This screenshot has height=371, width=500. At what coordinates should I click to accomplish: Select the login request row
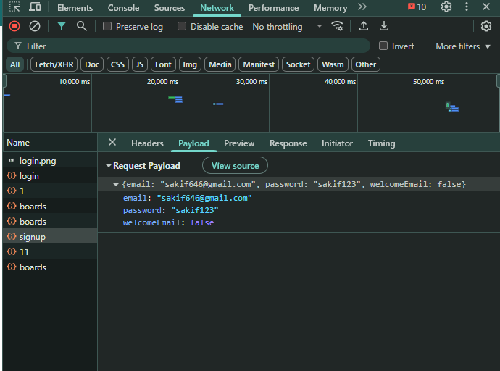click(50, 176)
